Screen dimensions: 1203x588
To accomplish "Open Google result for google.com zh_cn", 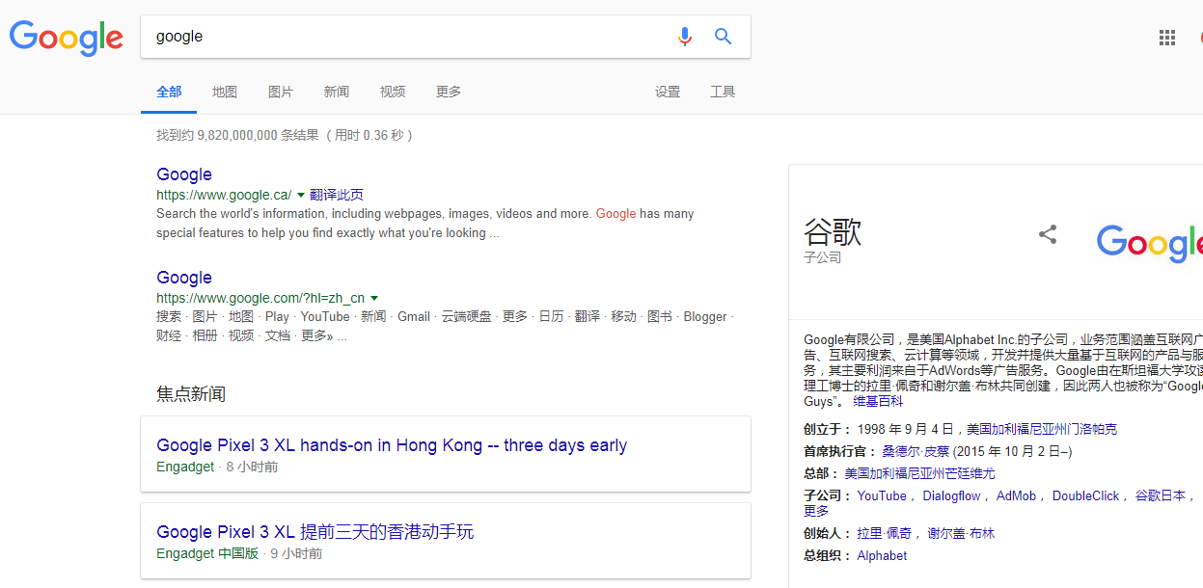I will 184,278.
